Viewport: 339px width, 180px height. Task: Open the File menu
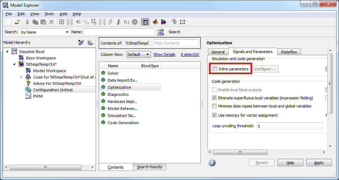(9, 14)
